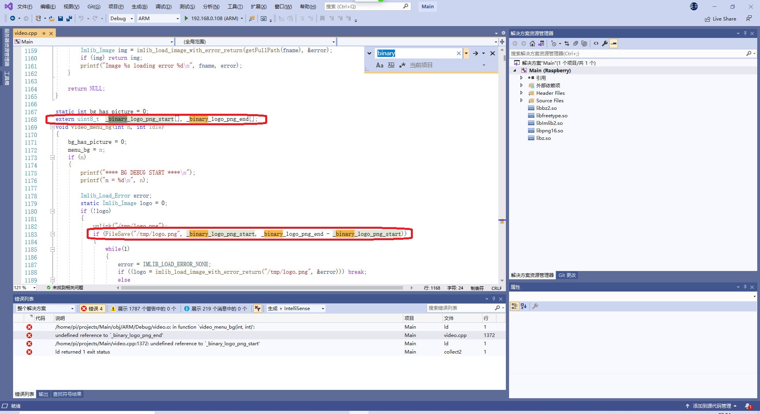
Task: Switch to the Git 更改 tab
Action: click(567, 275)
